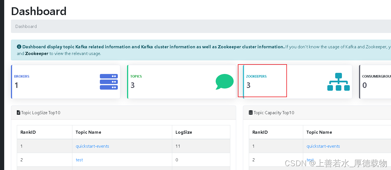Click the ZOOKEEPERS card label

(x=256, y=76)
